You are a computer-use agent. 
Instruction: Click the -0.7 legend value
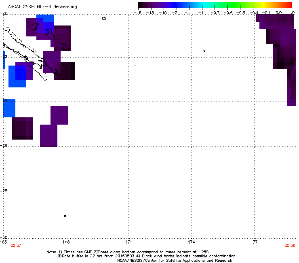coord(215,13)
